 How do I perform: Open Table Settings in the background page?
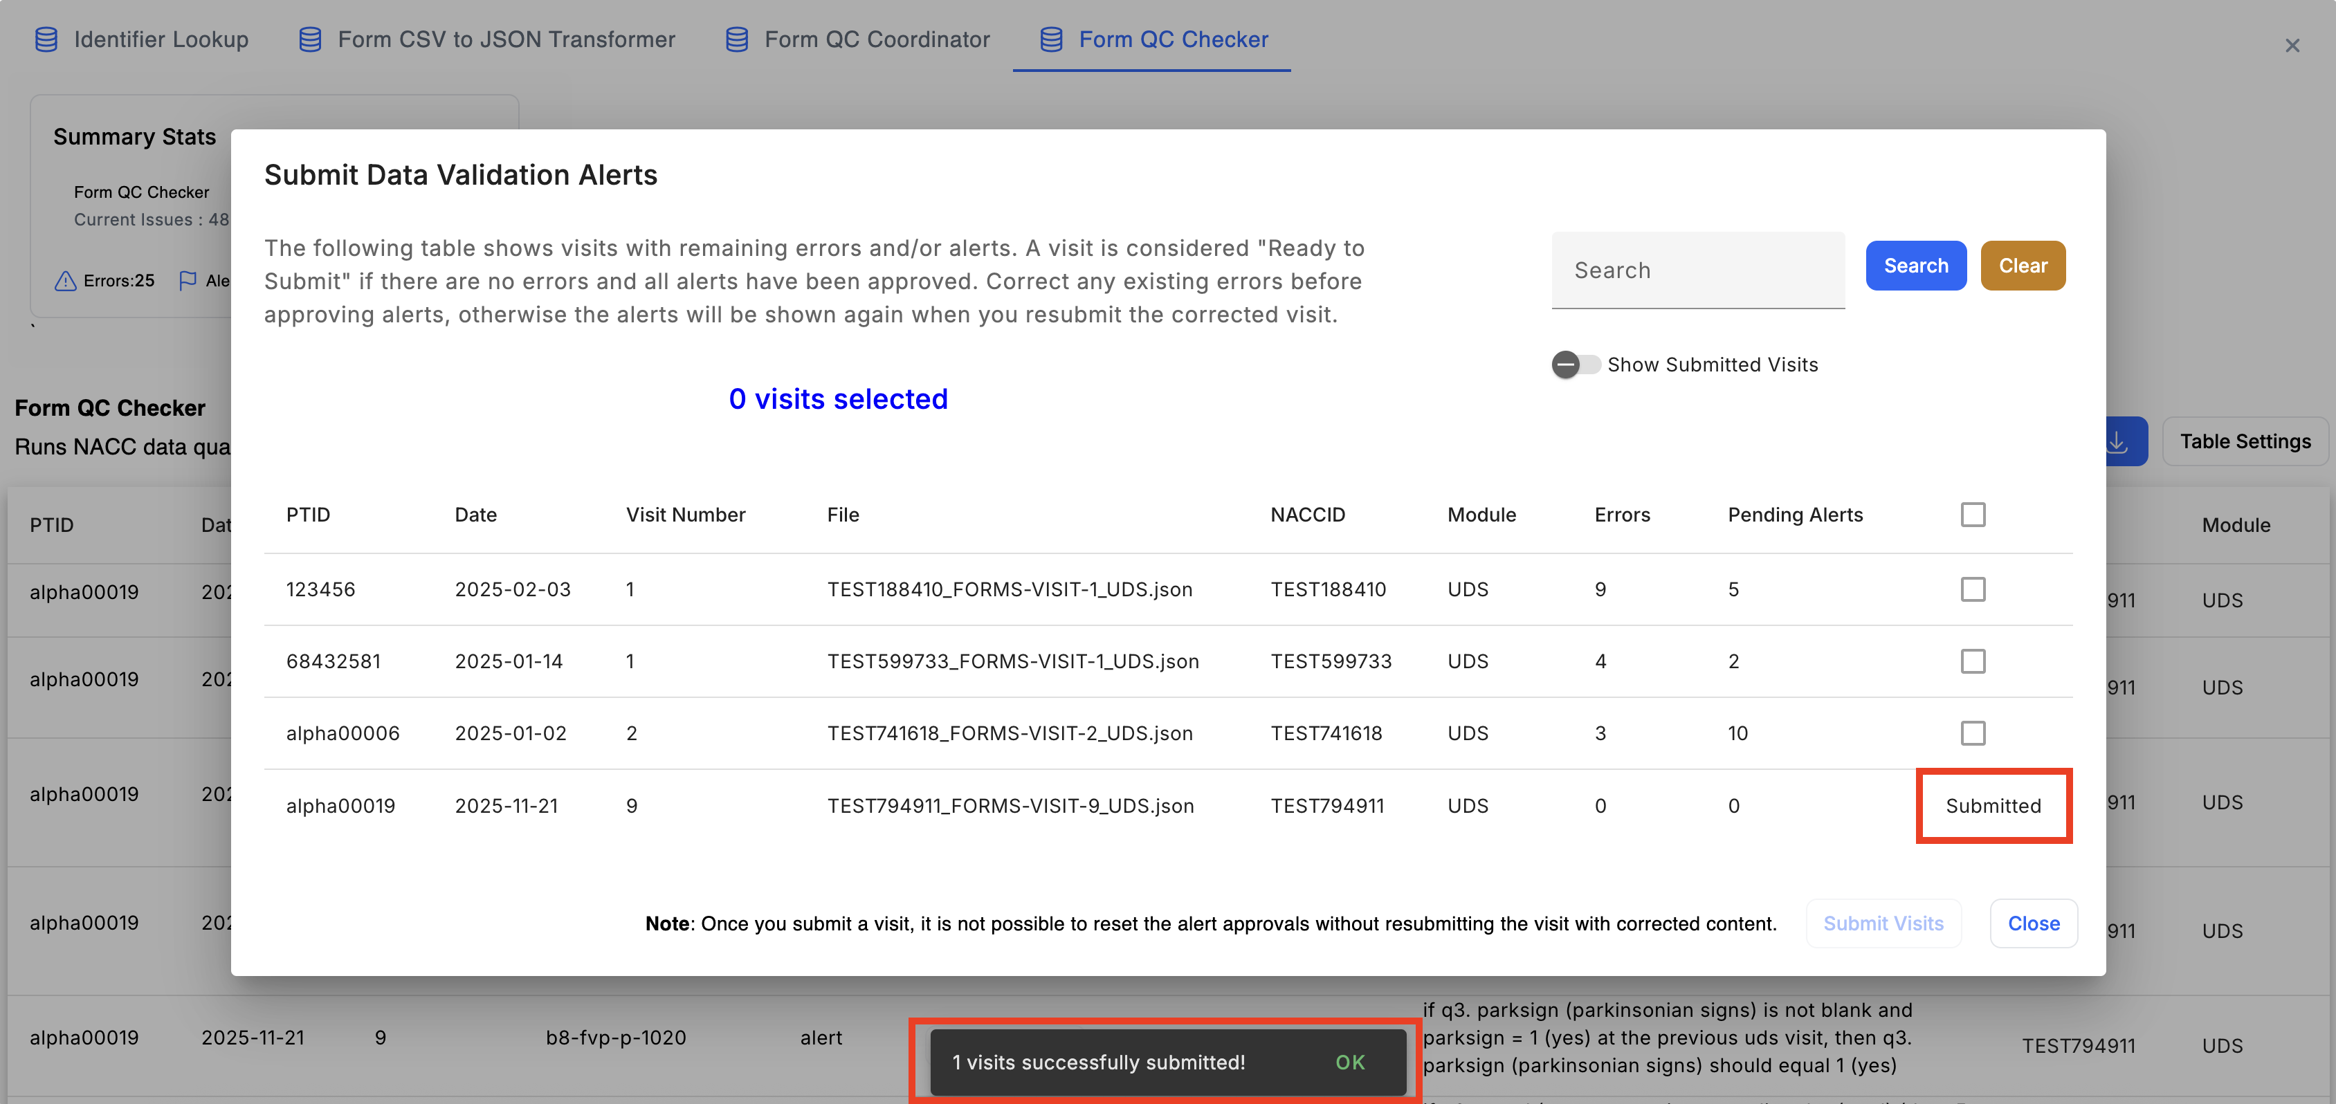click(2245, 441)
